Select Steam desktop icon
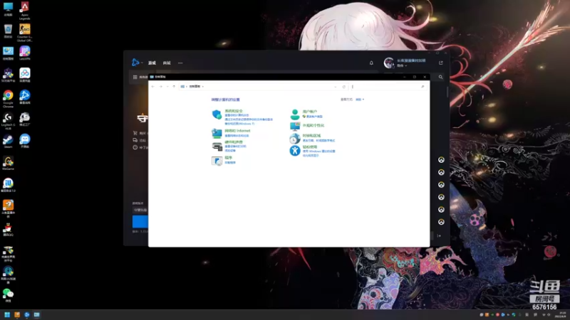570x320 pixels. 8,141
